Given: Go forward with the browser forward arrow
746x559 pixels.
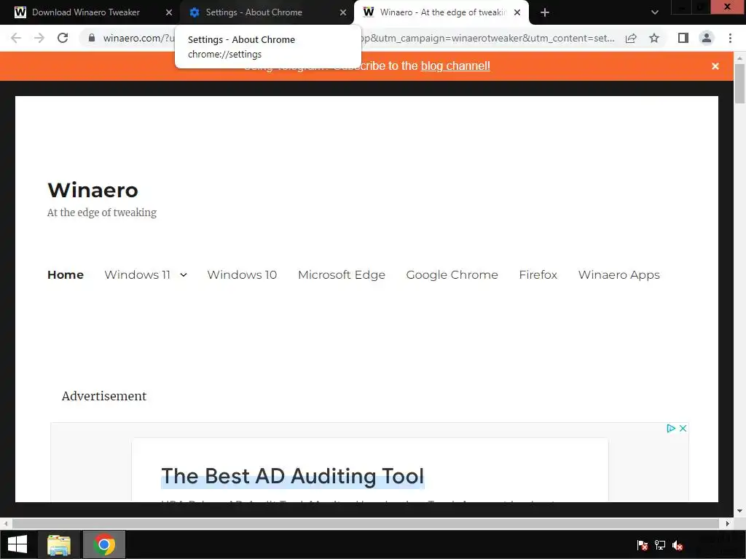Looking at the screenshot, I should click(39, 38).
